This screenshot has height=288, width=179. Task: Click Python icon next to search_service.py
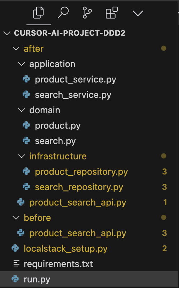point(26,95)
